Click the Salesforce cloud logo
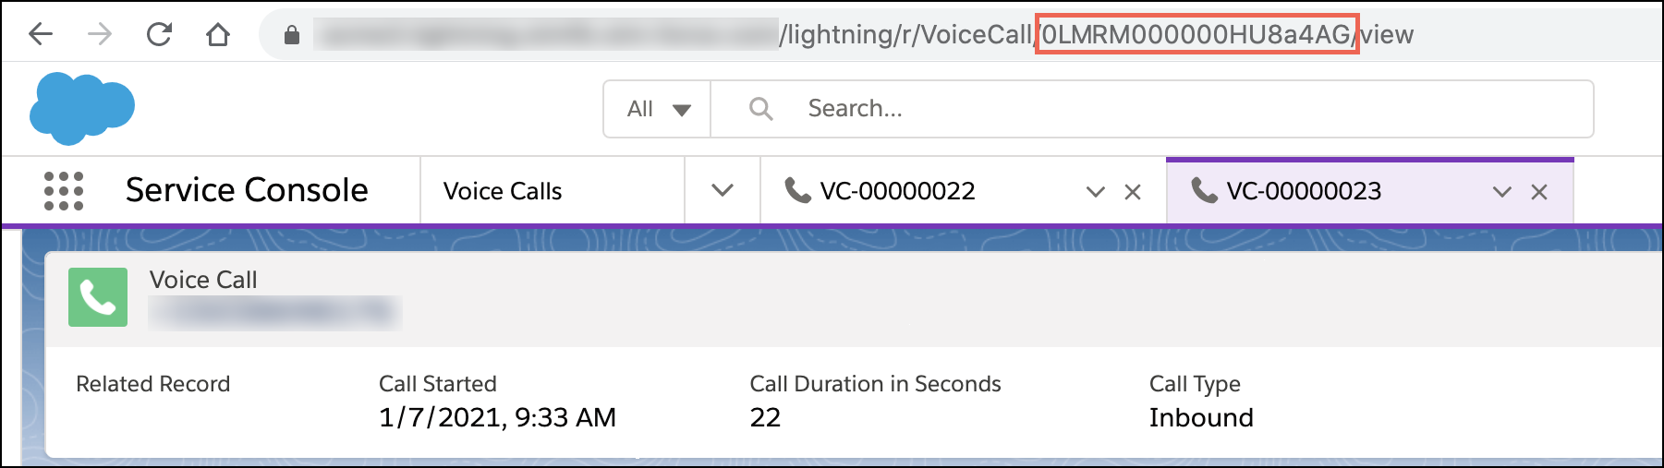The image size is (1664, 468). 82,108
